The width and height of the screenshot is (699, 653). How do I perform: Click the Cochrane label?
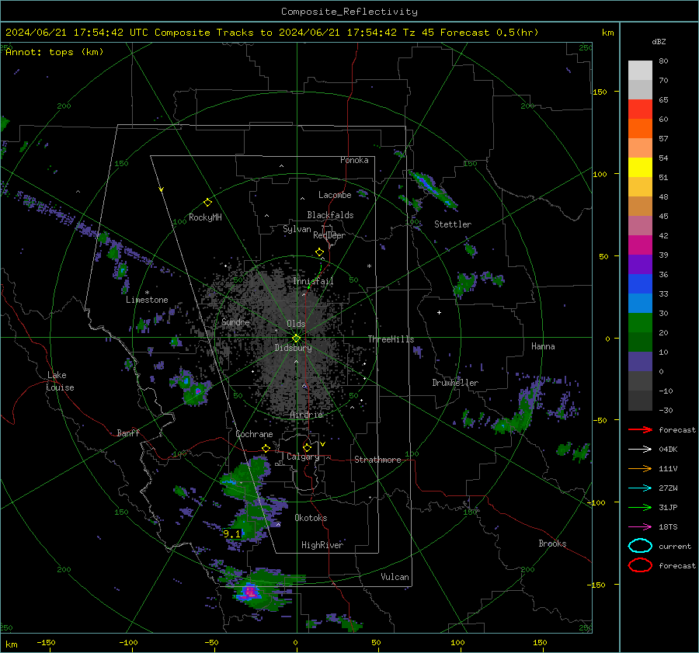point(254,434)
